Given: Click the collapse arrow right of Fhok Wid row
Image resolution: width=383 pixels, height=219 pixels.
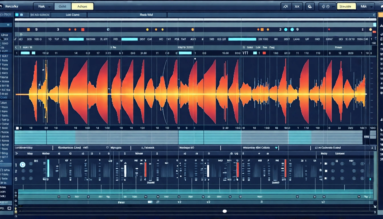Looking at the screenshot, I should [374, 15].
